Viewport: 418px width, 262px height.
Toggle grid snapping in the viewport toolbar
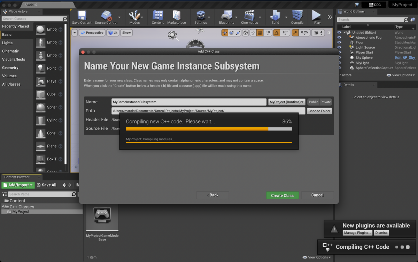[260, 33]
